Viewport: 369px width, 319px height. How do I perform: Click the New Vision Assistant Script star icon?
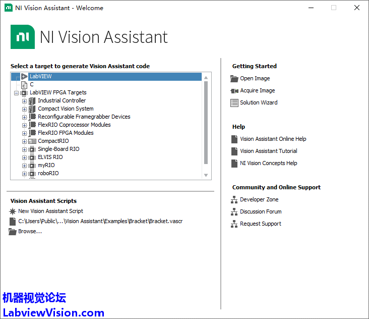coord(13,211)
